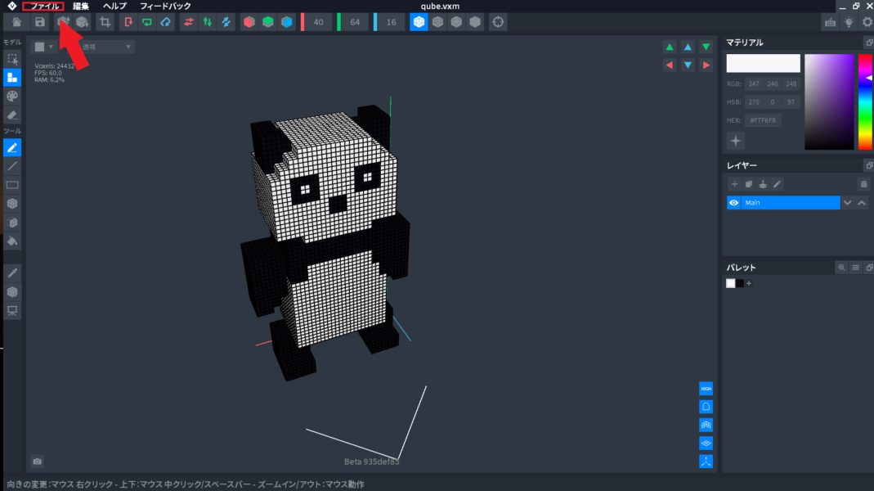874x491 pixels.
Task: Select the paint palette mode icon
Action: [x=12, y=97]
